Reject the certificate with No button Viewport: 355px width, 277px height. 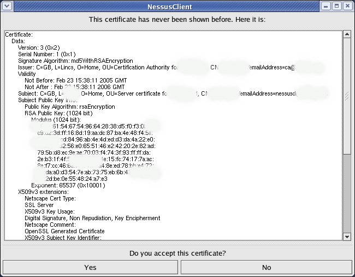click(267, 267)
